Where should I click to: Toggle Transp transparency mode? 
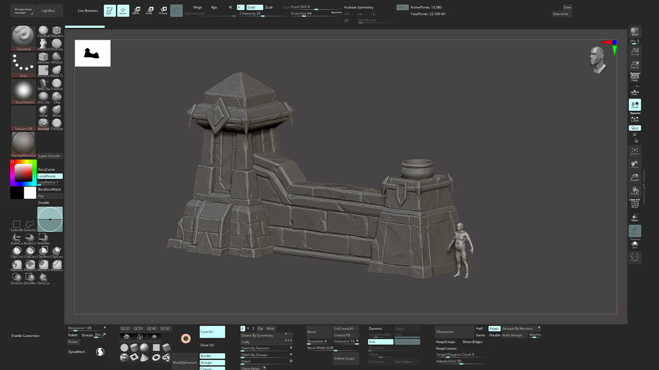[x=635, y=217]
